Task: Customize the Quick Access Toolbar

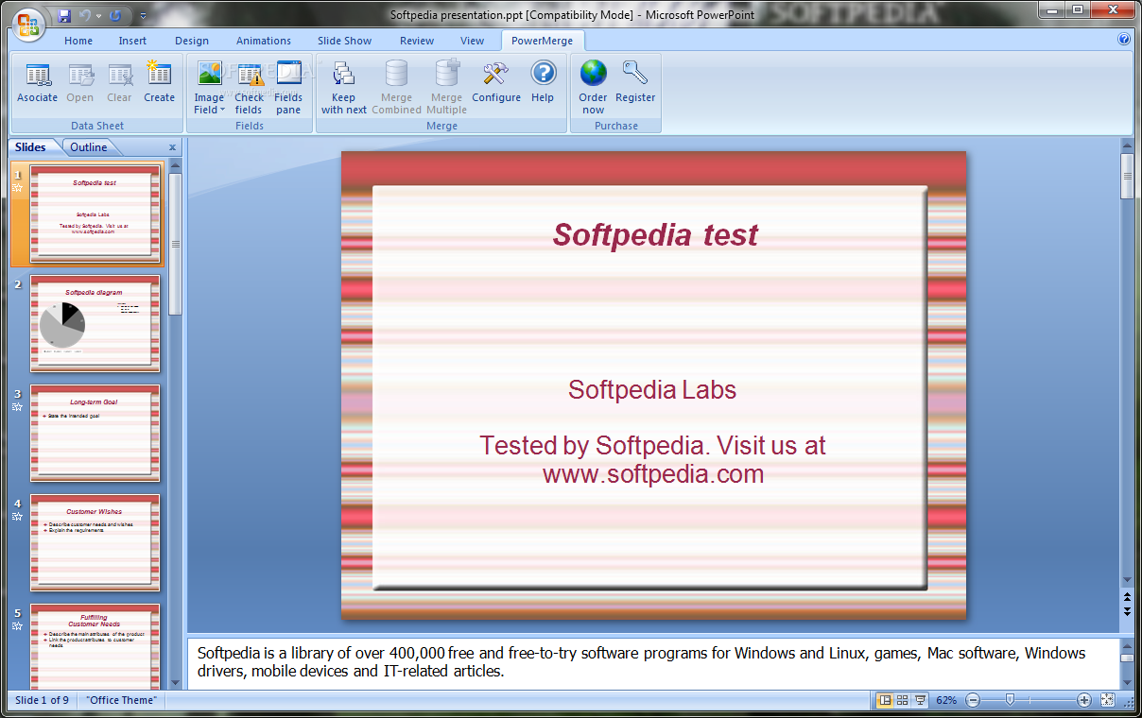Action: pos(143,16)
